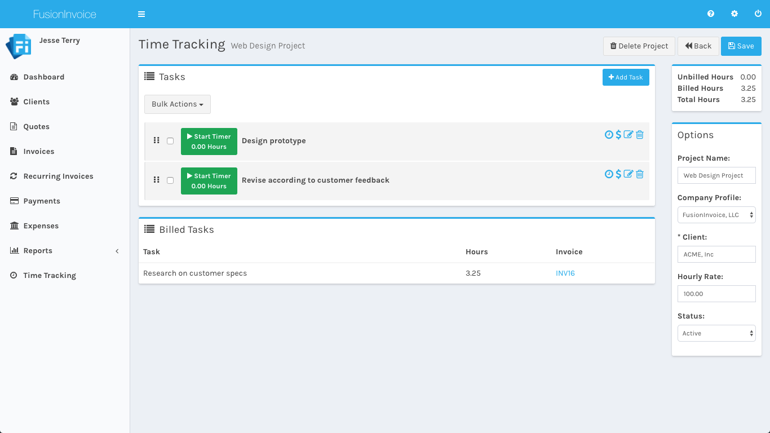Start Timer for Design prototype task
The height and width of the screenshot is (433, 770).
point(209,141)
